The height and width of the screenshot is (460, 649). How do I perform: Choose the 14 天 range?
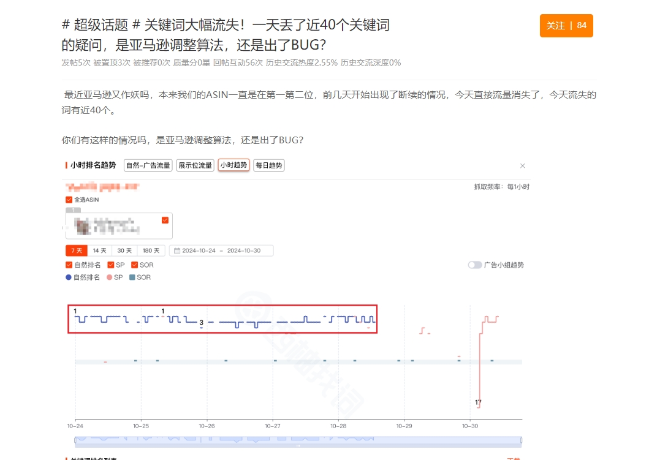(x=99, y=251)
